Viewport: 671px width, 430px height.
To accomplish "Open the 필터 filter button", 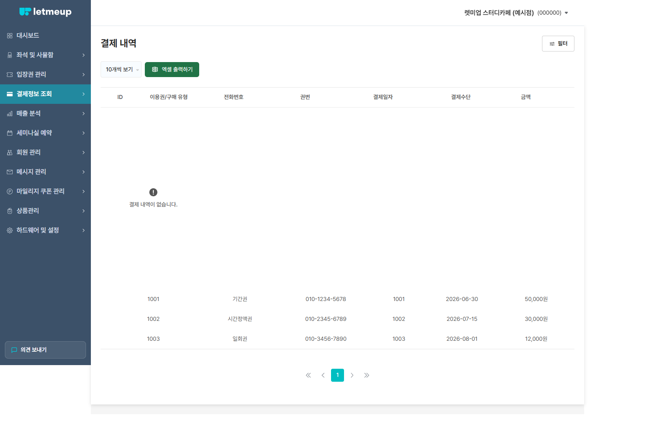I will point(558,44).
